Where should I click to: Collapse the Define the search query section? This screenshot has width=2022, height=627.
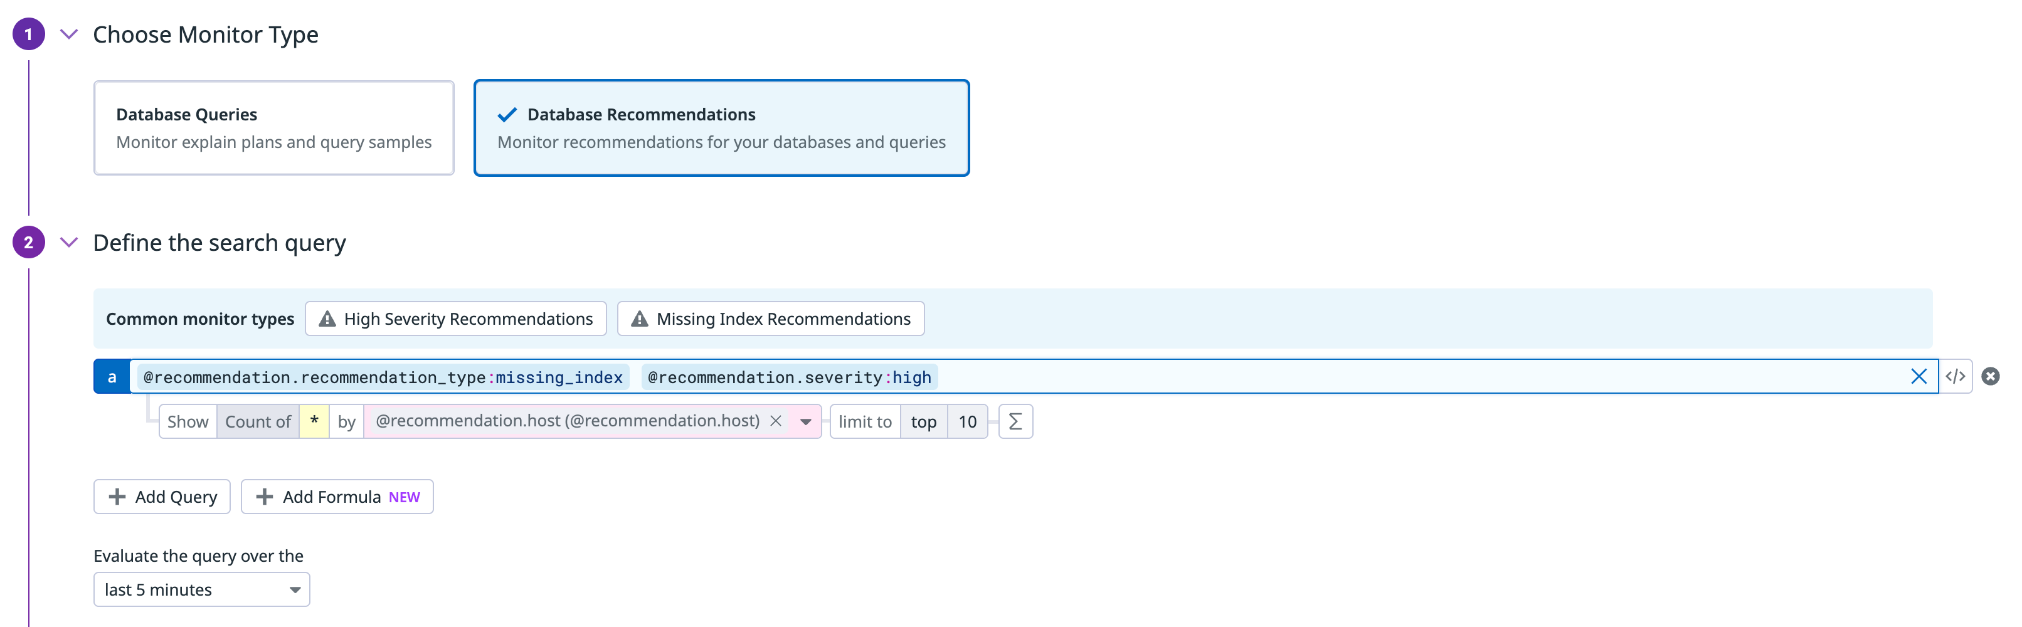[x=69, y=243]
